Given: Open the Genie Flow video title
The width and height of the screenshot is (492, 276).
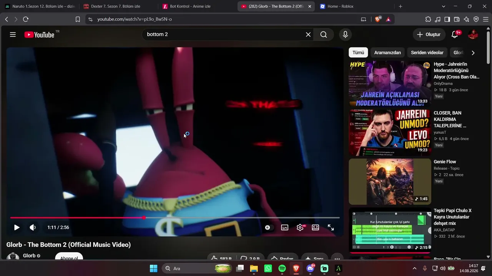Looking at the screenshot, I should click(x=445, y=162).
